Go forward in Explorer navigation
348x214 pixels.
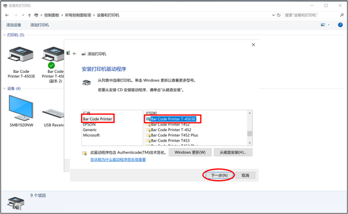(15, 15)
